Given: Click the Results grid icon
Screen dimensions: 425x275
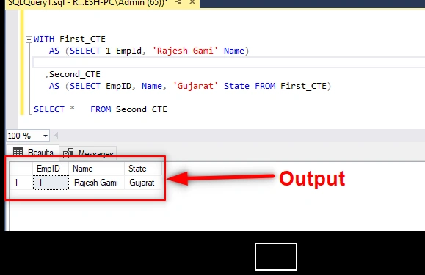Looking at the screenshot, I should [x=18, y=152].
